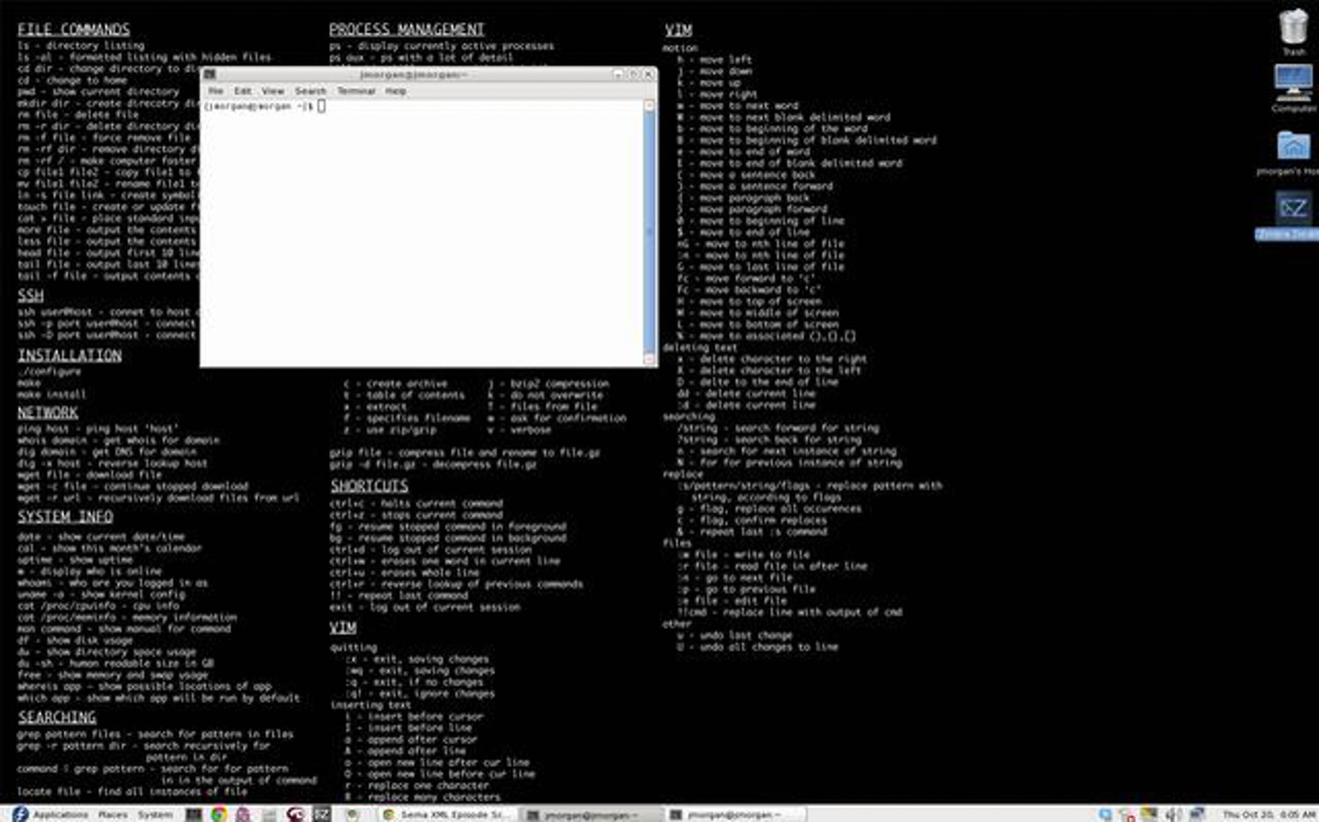Open the terminal's Help menu

point(395,91)
